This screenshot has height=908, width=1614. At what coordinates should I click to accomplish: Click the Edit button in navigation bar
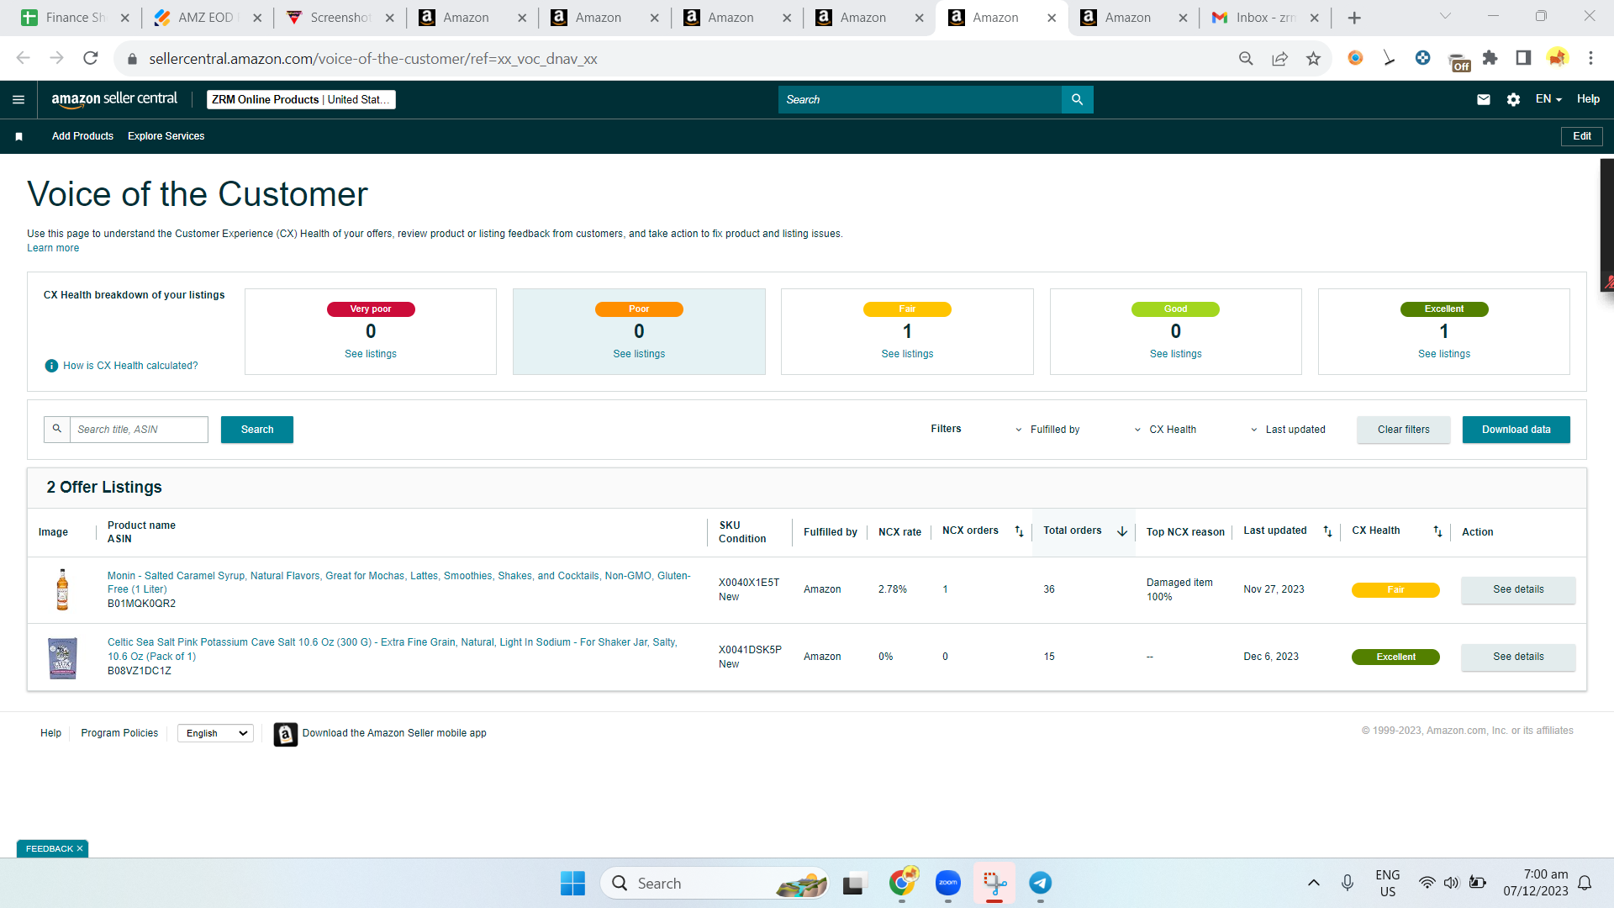coord(1582,136)
